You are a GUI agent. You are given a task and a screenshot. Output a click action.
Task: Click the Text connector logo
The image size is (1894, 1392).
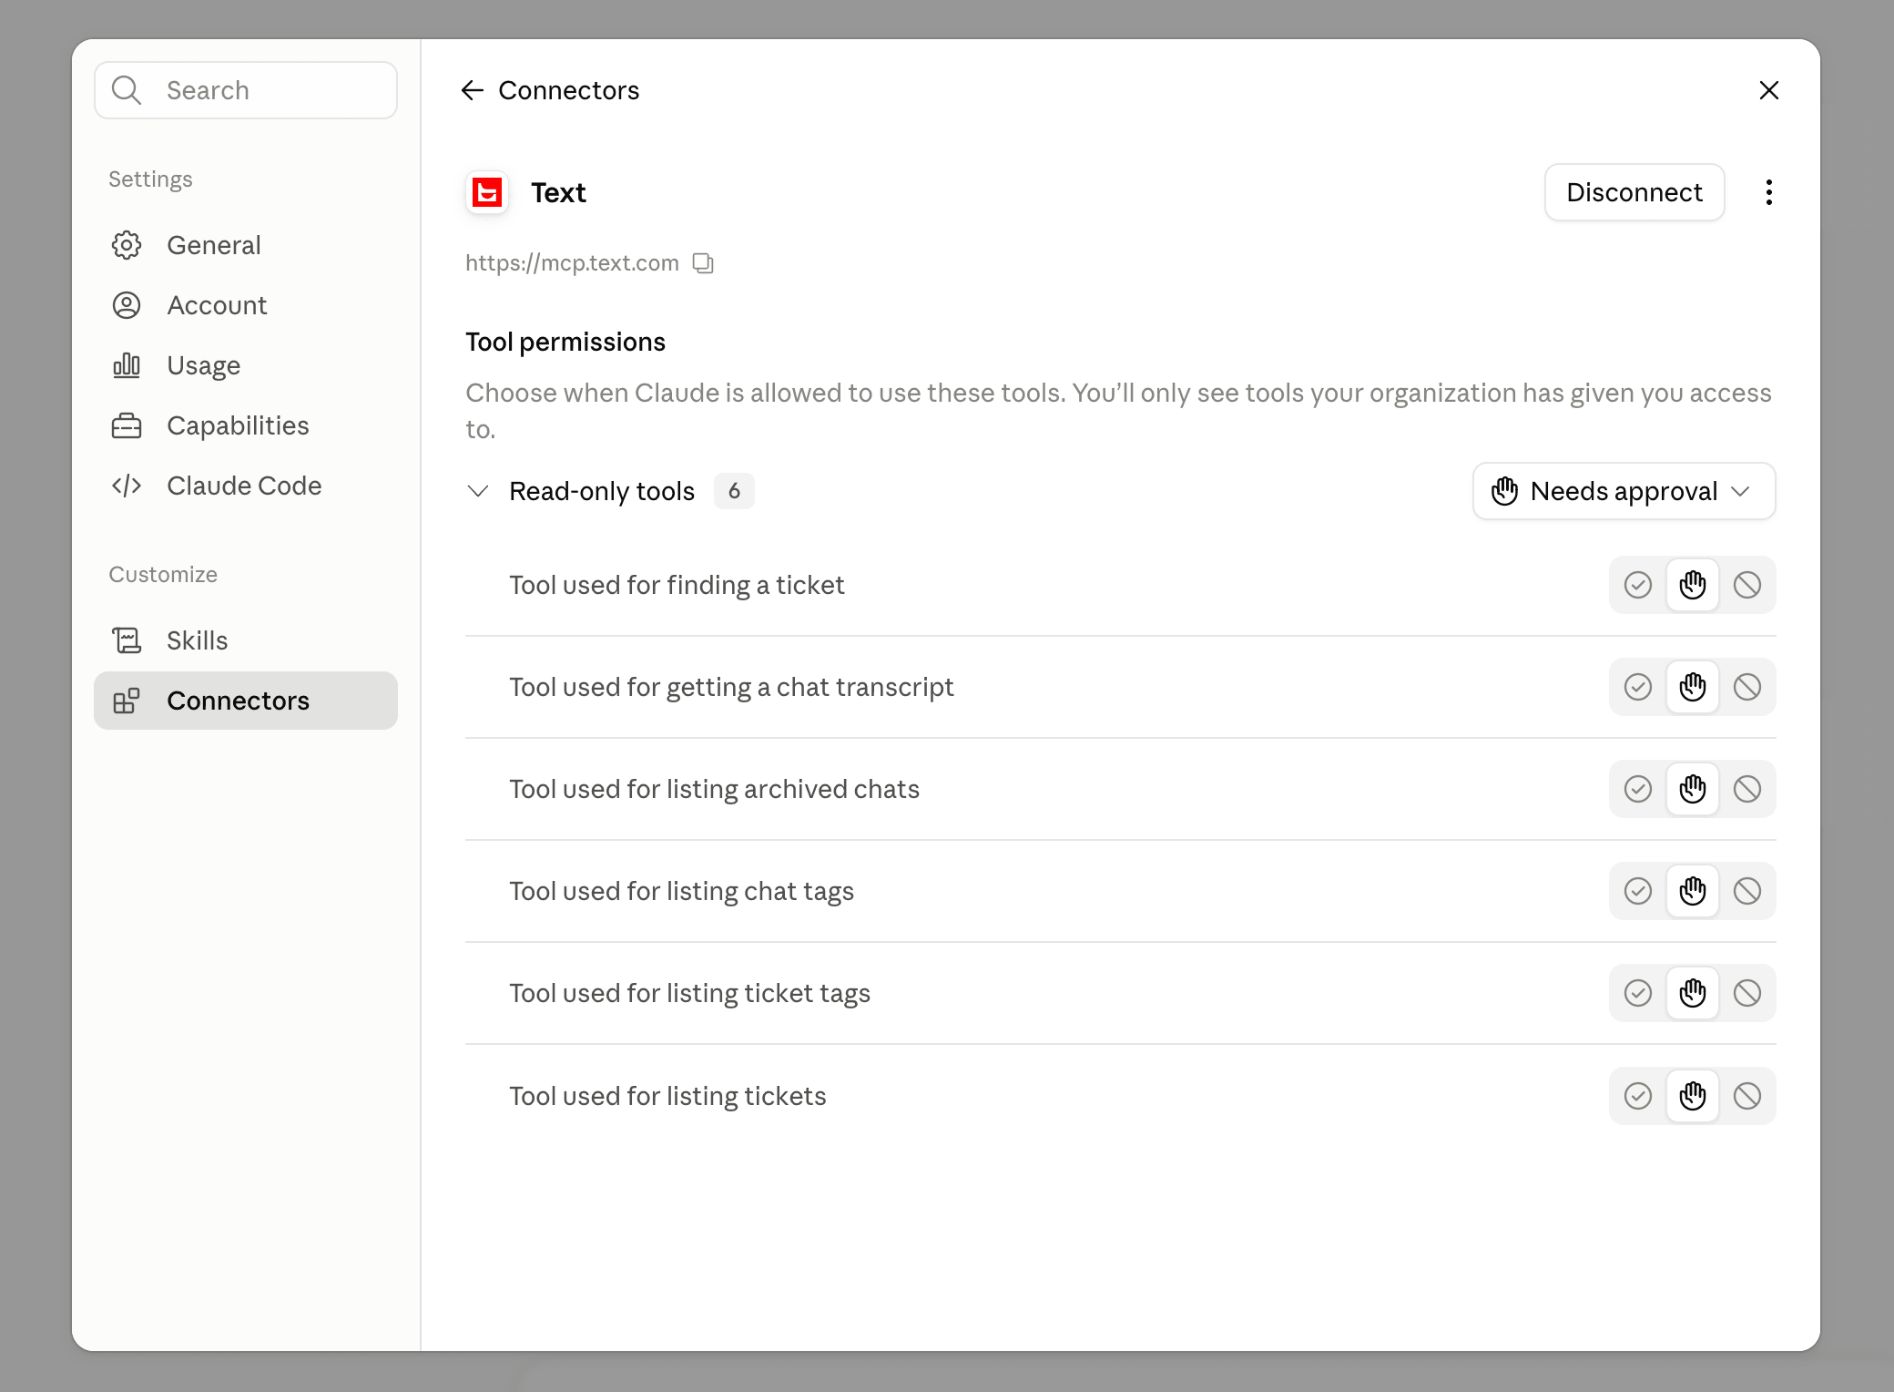pos(487,192)
